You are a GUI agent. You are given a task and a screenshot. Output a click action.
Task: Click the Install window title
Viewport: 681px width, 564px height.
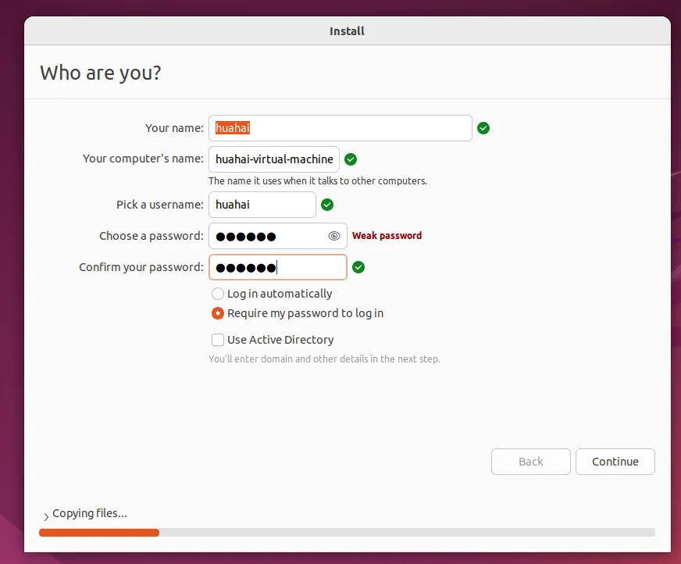(x=347, y=31)
